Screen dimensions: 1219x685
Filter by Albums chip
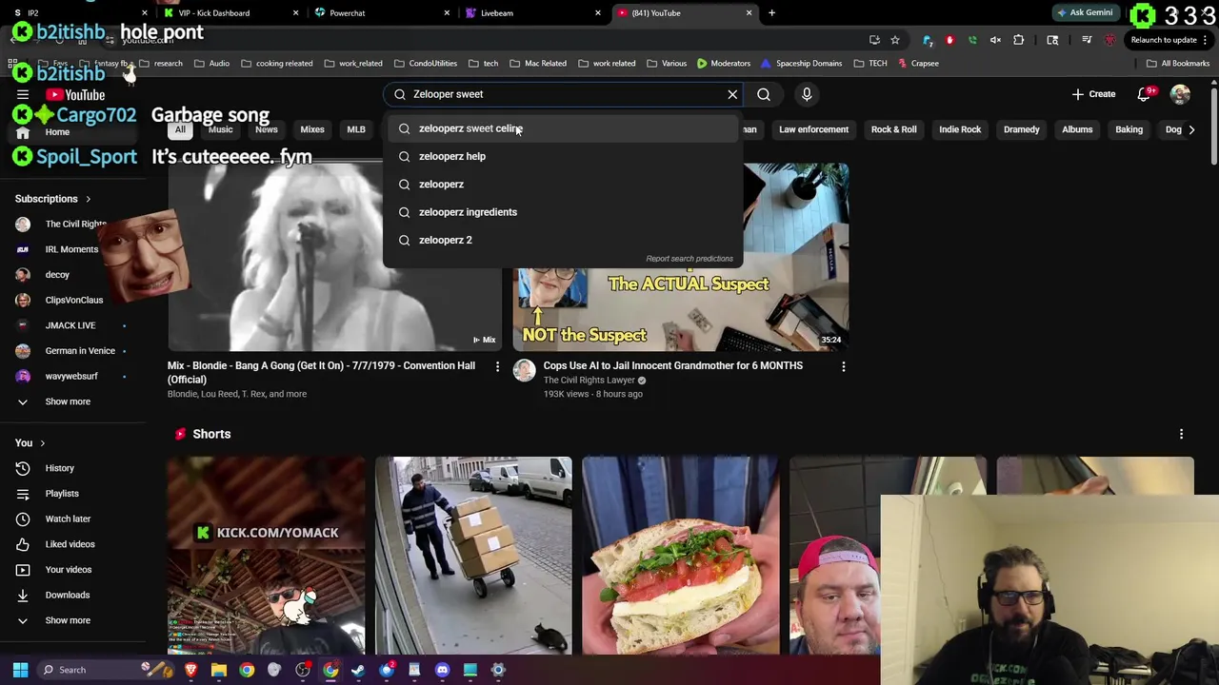click(1077, 129)
